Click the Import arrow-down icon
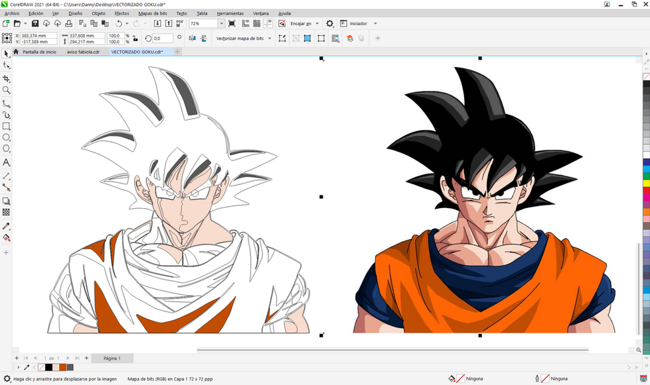Viewport: 650px width, 385px height. click(x=157, y=24)
